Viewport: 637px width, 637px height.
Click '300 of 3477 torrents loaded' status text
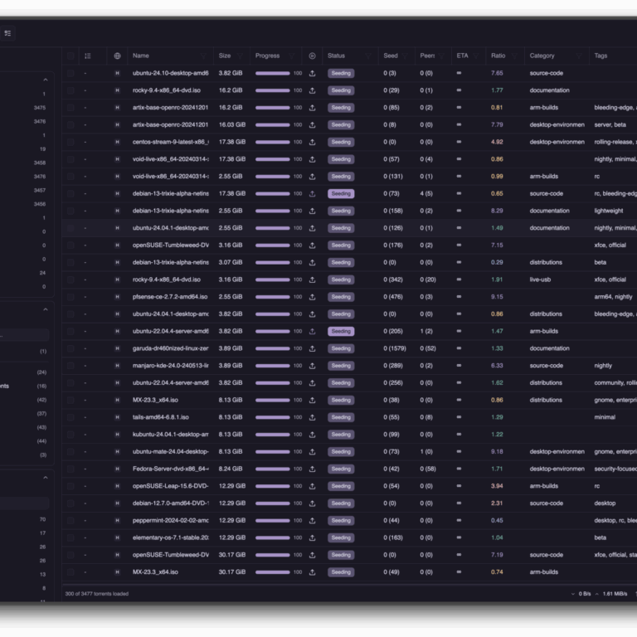[x=97, y=594]
